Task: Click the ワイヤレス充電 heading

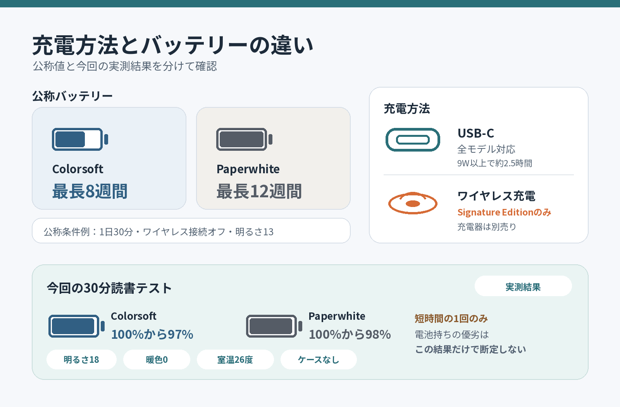Action: (496, 196)
